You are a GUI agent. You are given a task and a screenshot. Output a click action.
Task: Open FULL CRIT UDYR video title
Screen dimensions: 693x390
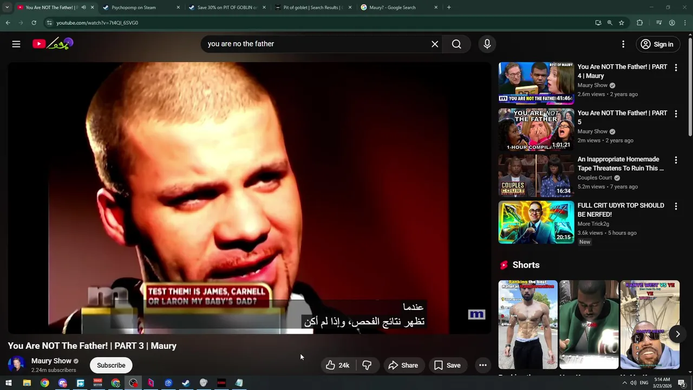point(621,210)
